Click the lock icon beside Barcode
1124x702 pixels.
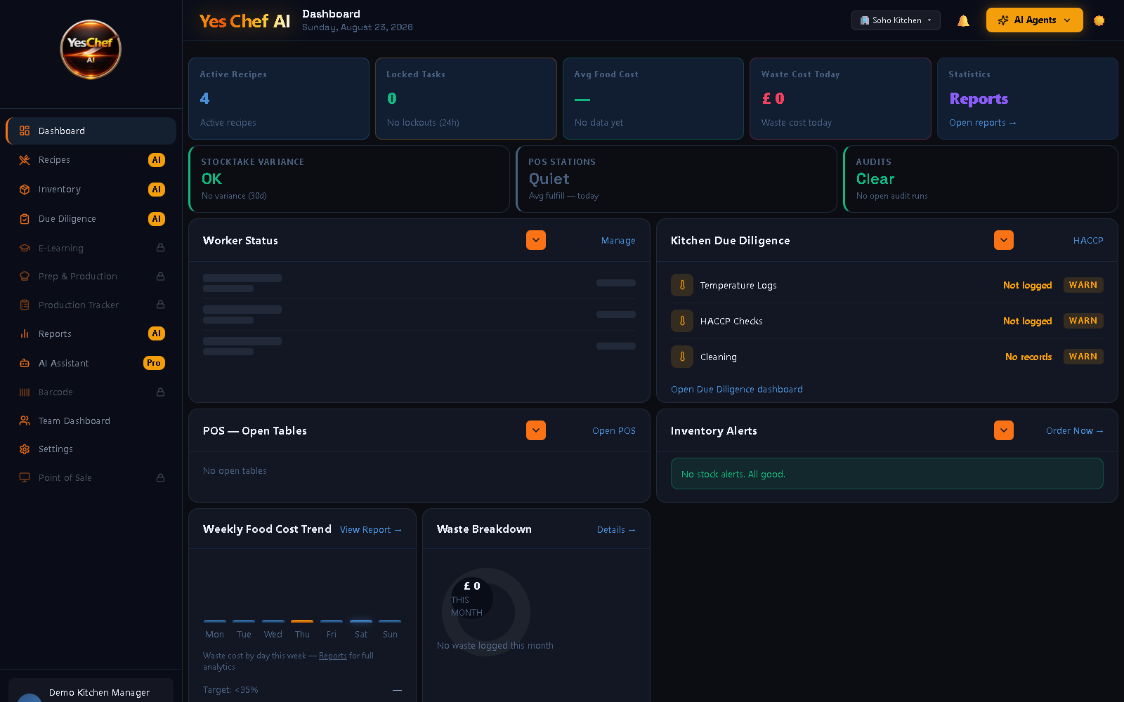(x=160, y=392)
